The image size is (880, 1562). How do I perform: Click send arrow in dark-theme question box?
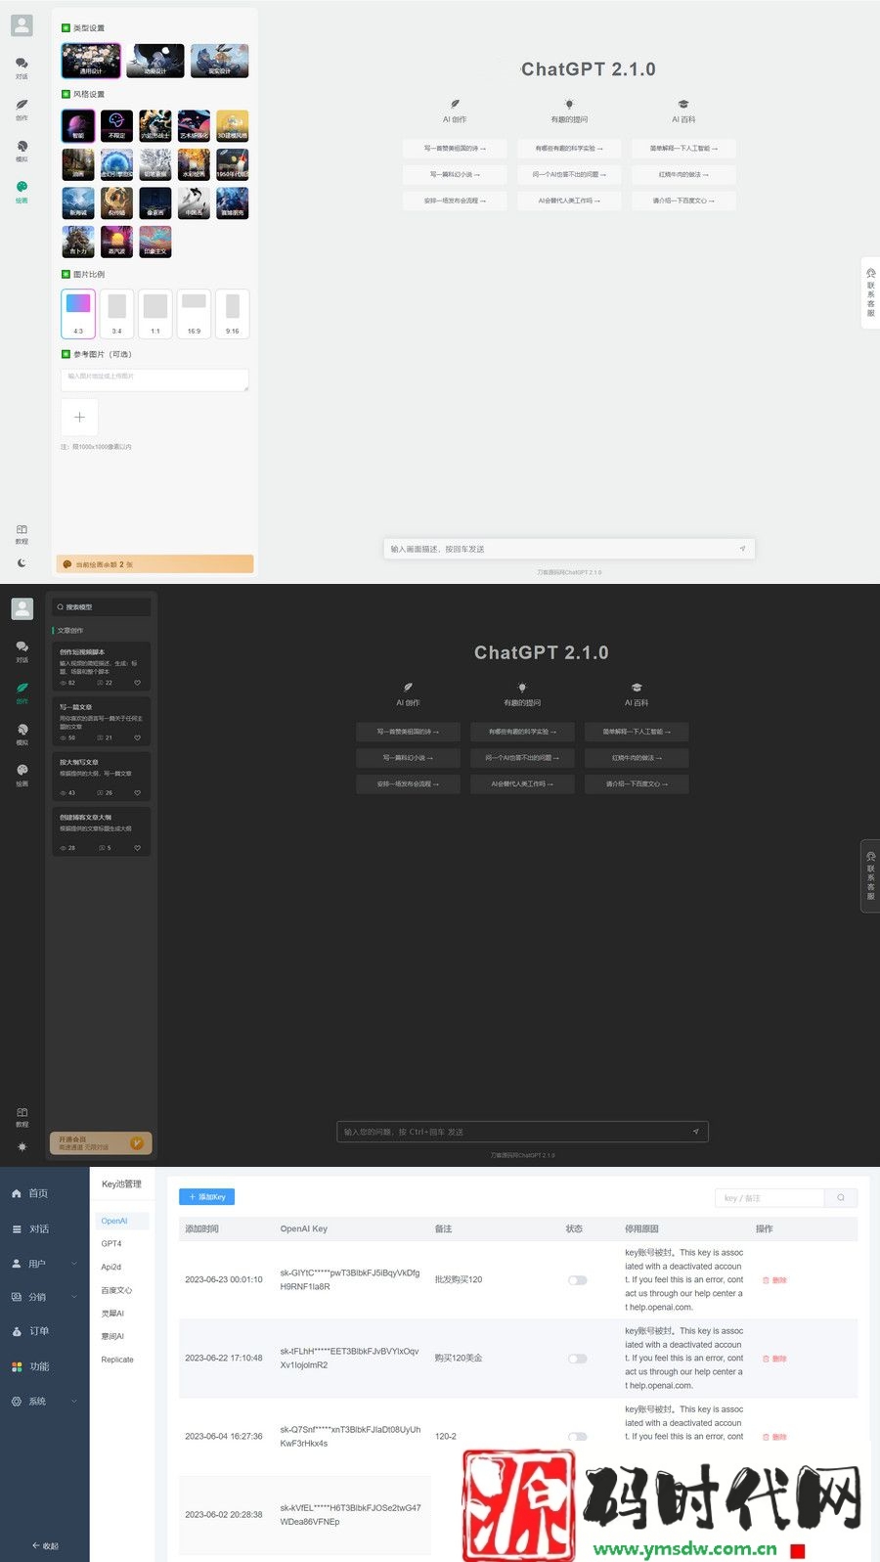[x=695, y=1132]
